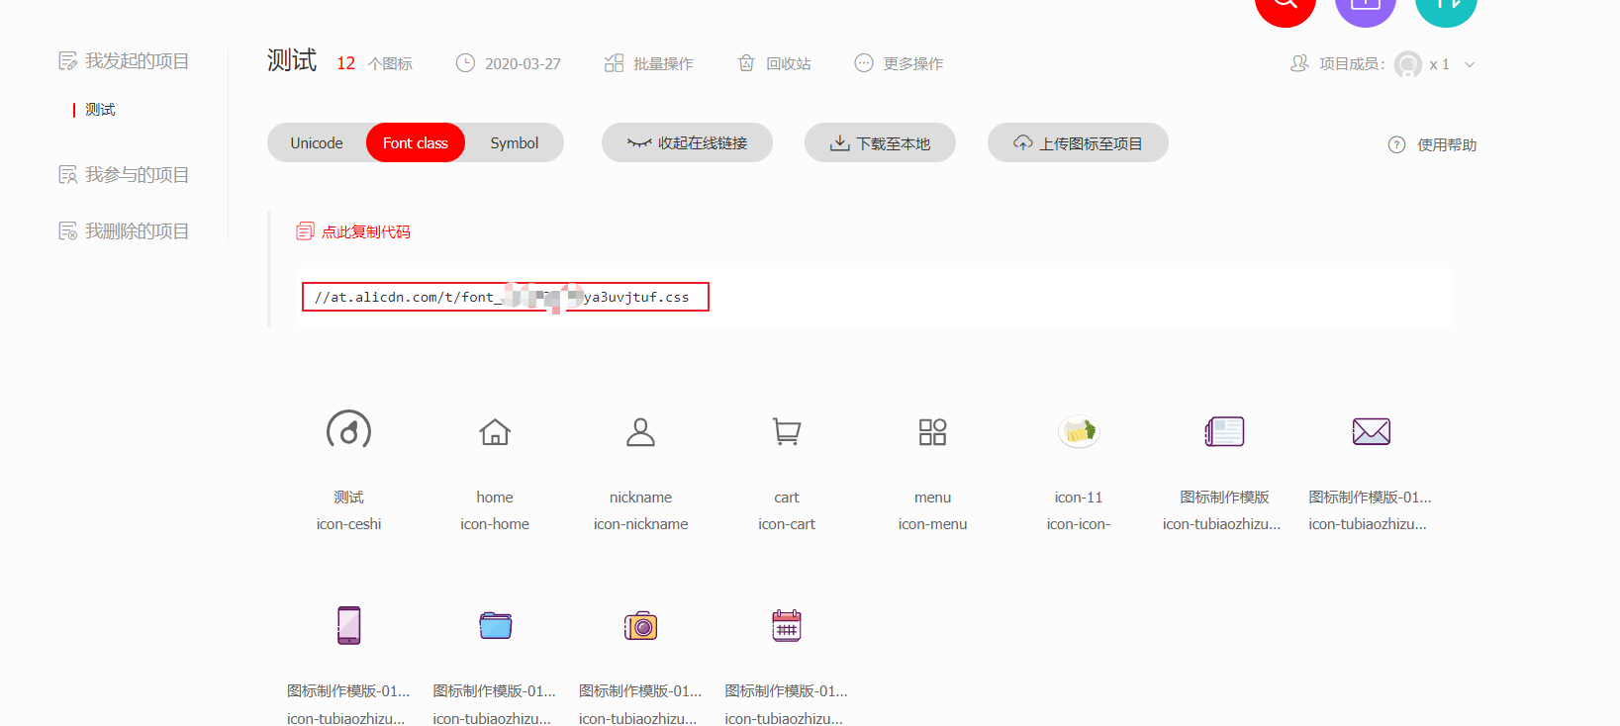
Task: Switch to the Unicode tab
Action: (317, 142)
